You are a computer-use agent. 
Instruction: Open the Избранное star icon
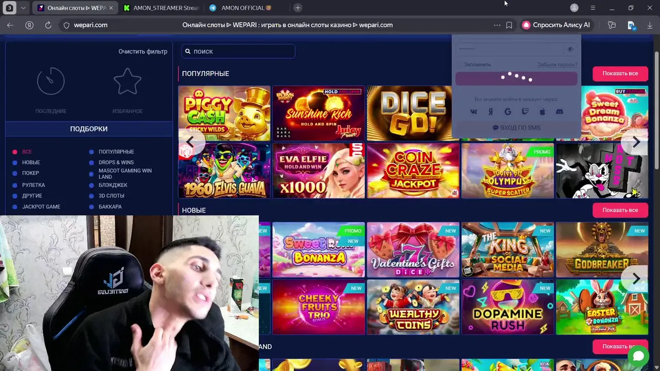(x=127, y=80)
